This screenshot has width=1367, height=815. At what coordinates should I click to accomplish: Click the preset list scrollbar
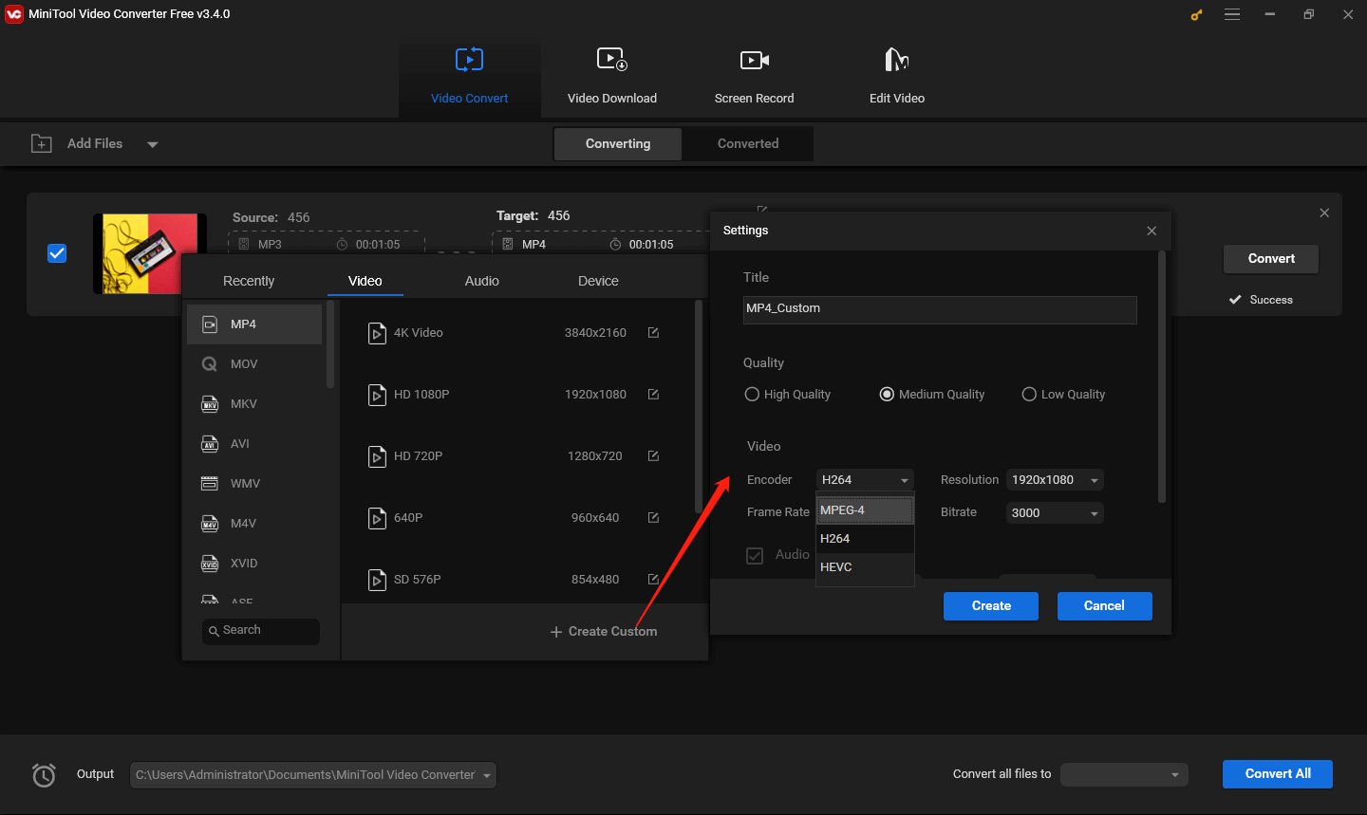[699, 406]
